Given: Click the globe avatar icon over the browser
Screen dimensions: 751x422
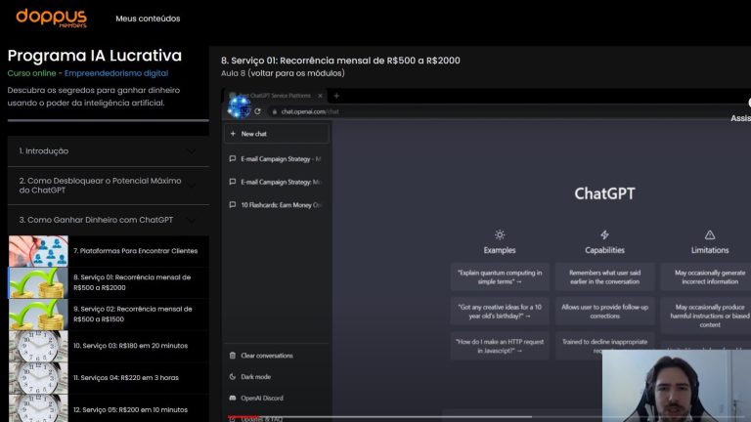Looking at the screenshot, I should pyautogui.click(x=239, y=106).
